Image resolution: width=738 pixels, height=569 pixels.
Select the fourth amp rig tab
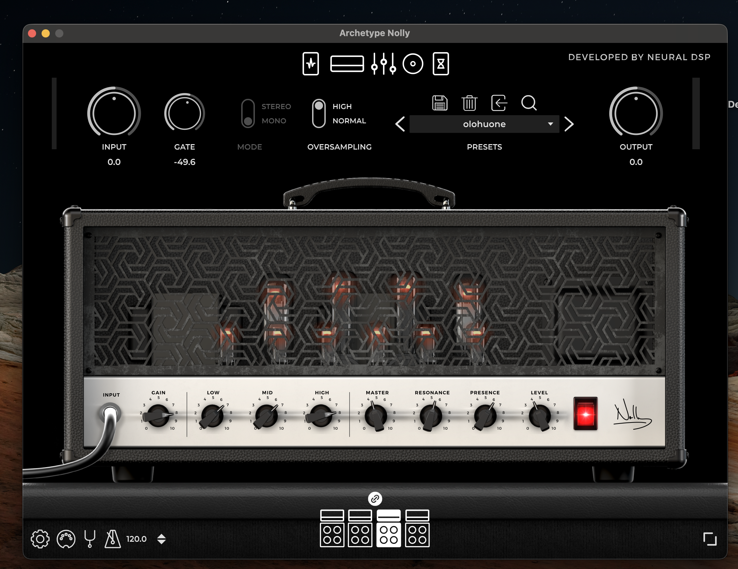[417, 528]
